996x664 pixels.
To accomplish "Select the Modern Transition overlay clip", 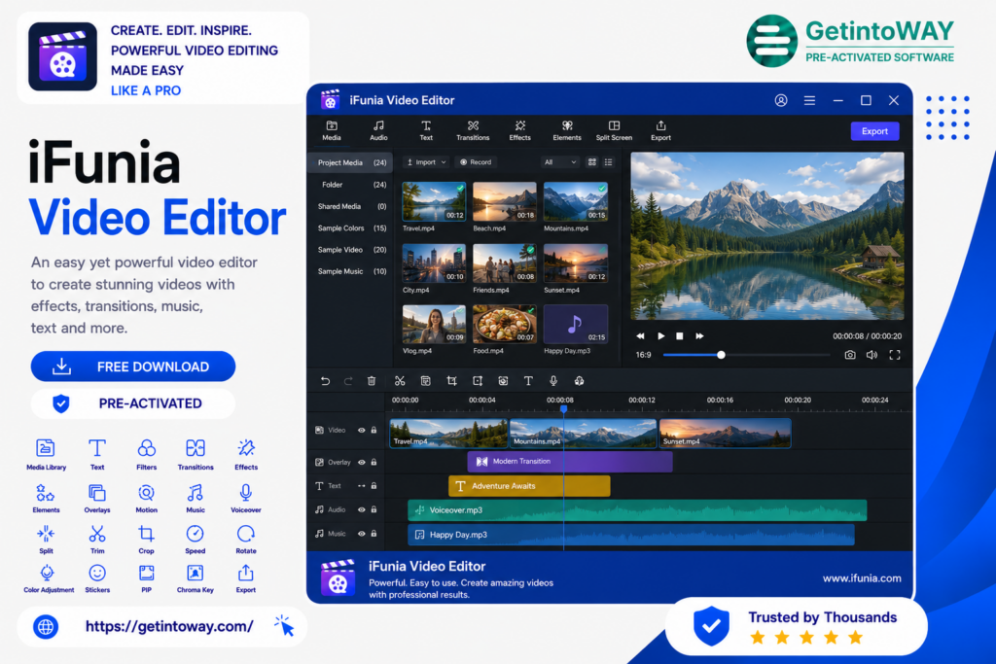I will pyautogui.click(x=570, y=462).
